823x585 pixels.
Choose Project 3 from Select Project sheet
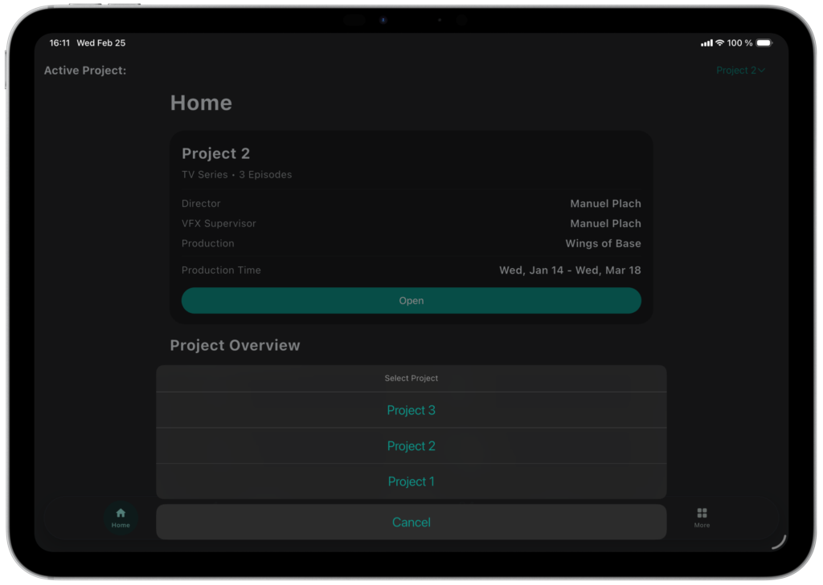(411, 410)
